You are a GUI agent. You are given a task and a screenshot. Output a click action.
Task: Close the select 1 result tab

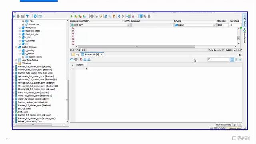click(x=102, y=54)
